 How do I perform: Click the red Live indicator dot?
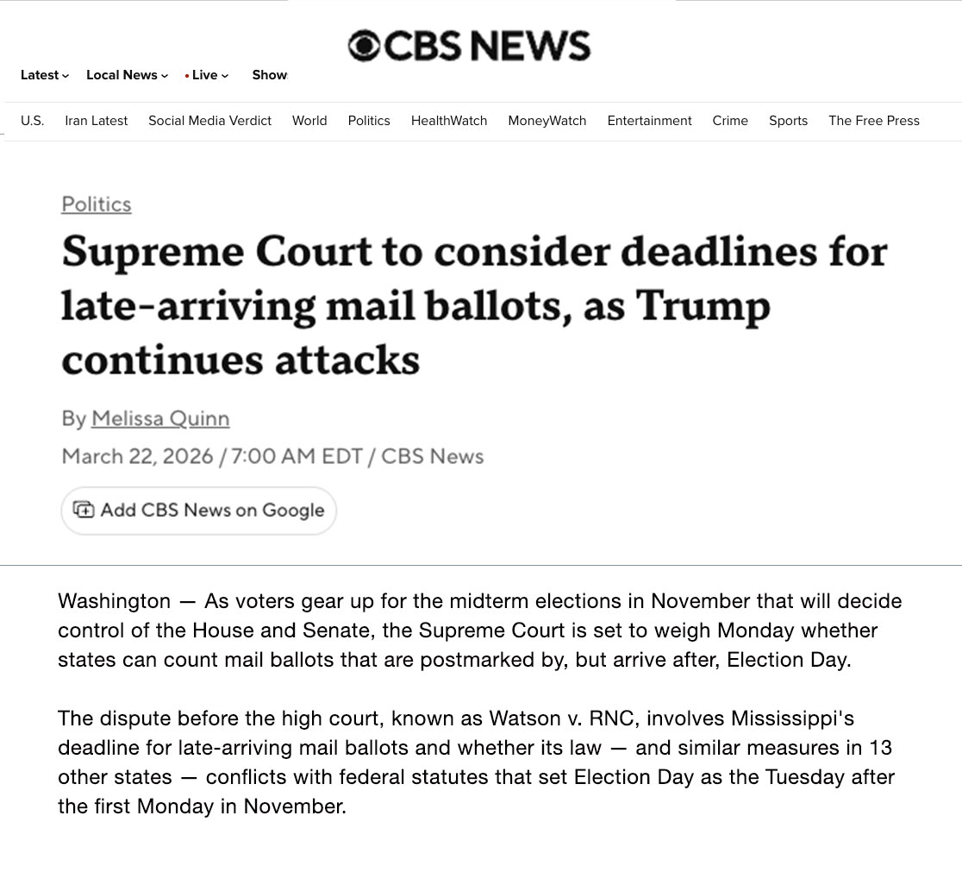[186, 75]
